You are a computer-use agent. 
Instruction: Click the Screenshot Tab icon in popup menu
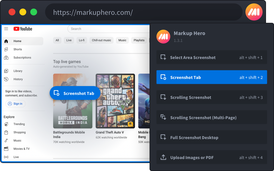(x=163, y=77)
